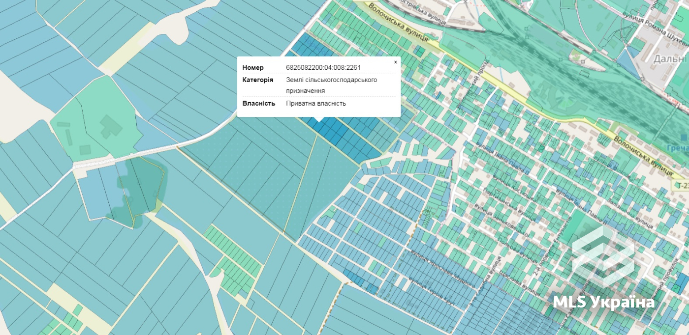Click the 'Власність' field label

(x=259, y=103)
